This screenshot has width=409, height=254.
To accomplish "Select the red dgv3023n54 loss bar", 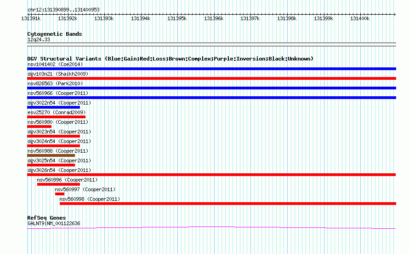I will [x=53, y=136].
